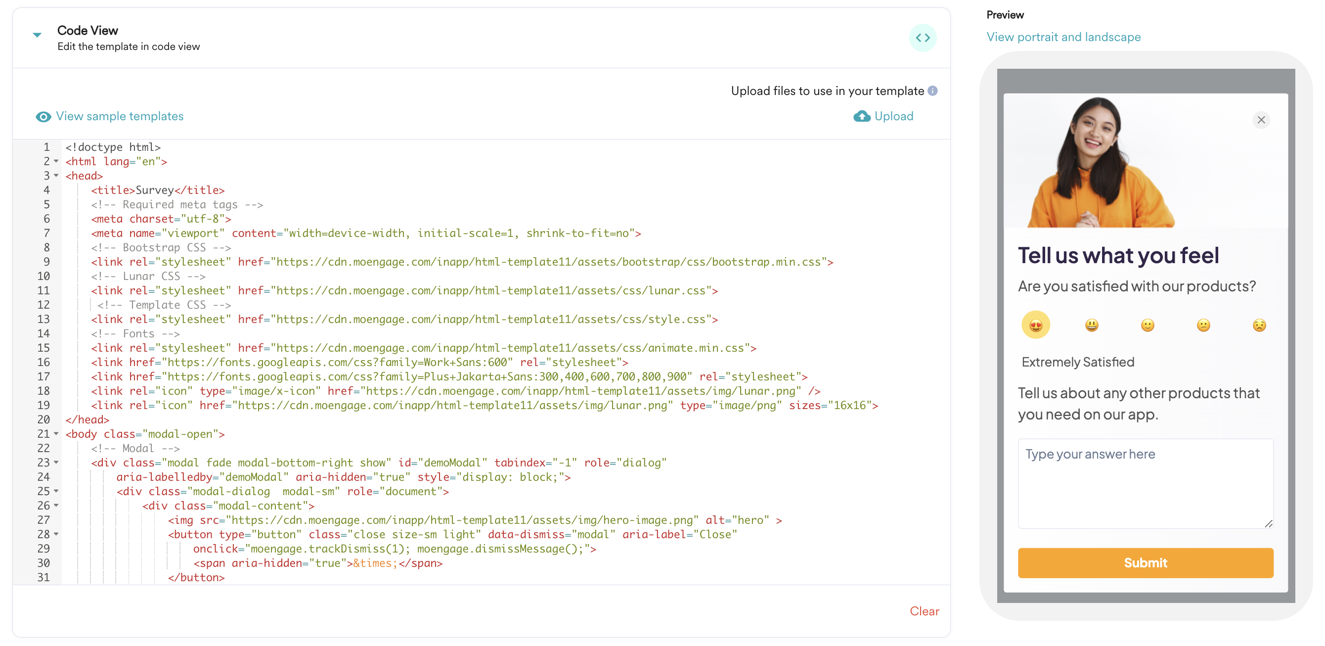Image resolution: width=1325 pixels, height=646 pixels.
Task: Fold the body tag at line 21
Action: 56,434
